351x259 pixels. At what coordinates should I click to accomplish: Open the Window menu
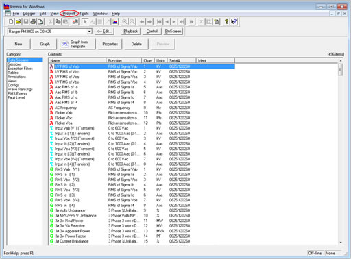tap(100, 14)
